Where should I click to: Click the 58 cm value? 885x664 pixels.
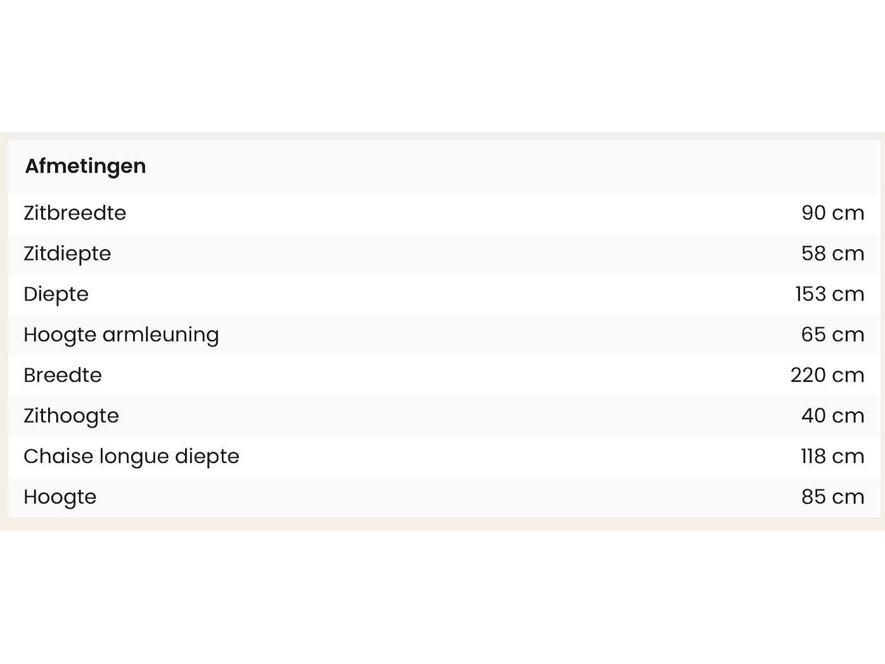[x=832, y=254]
